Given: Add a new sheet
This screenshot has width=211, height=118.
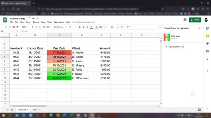Looking at the screenshot, I should pos(8,110).
